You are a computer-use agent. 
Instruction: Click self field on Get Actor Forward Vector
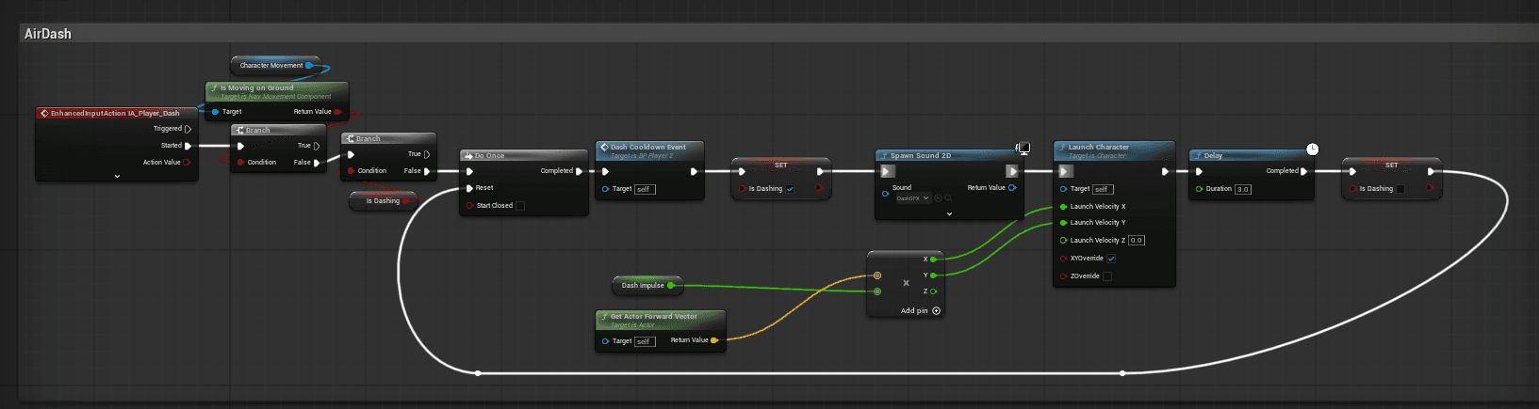pos(645,341)
